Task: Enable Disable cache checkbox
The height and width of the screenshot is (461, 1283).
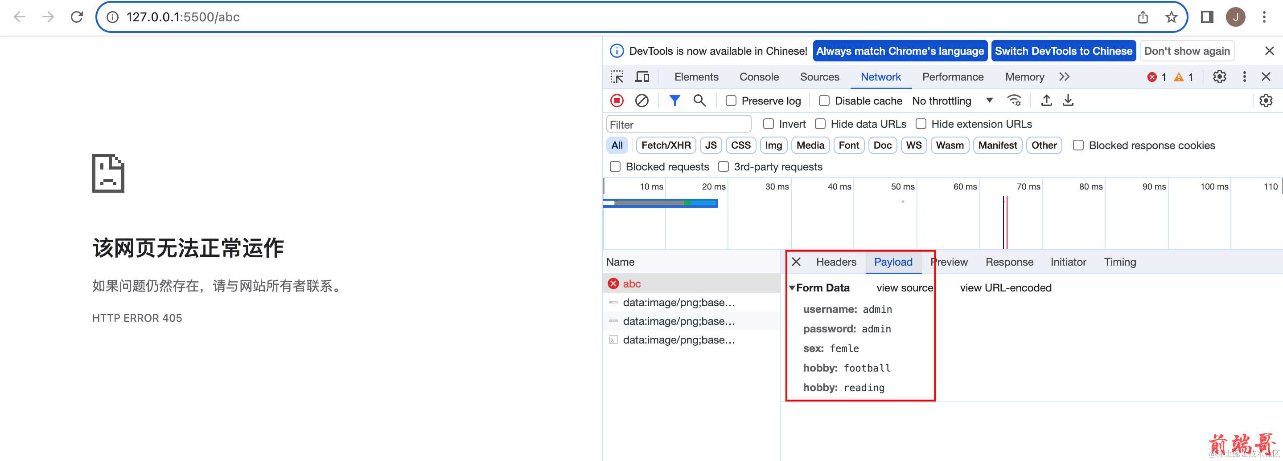Action: pyautogui.click(x=824, y=101)
